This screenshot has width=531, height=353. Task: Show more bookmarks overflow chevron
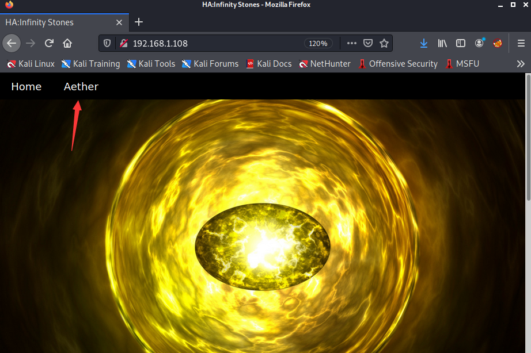pyautogui.click(x=521, y=64)
